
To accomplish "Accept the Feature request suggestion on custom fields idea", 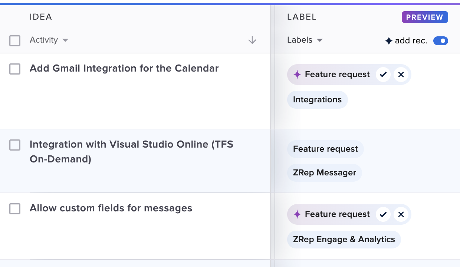I will (x=383, y=214).
